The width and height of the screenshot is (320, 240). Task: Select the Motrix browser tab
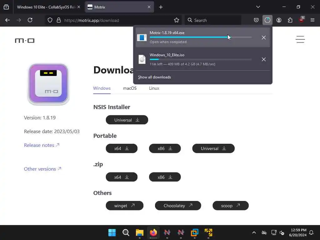click(120, 7)
